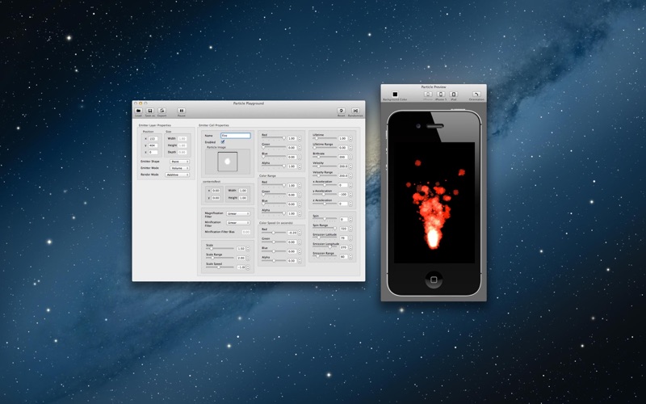The image size is (646, 404).
Task: Click the Emission Range slider
Action: click(x=325, y=256)
